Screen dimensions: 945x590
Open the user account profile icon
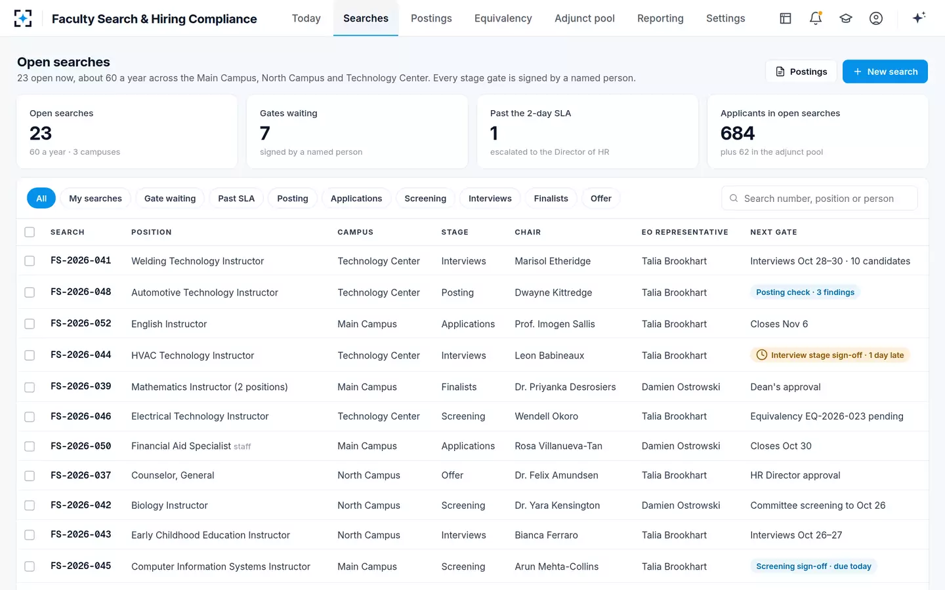click(876, 18)
